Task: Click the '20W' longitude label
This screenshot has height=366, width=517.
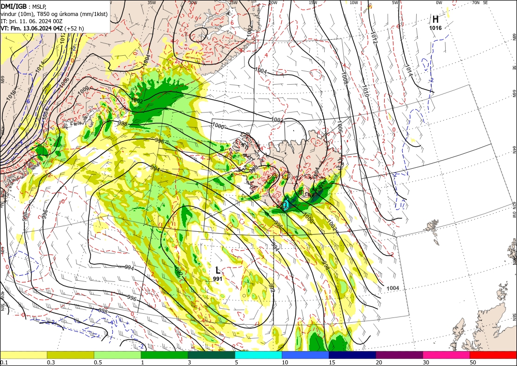Action: 272,3
